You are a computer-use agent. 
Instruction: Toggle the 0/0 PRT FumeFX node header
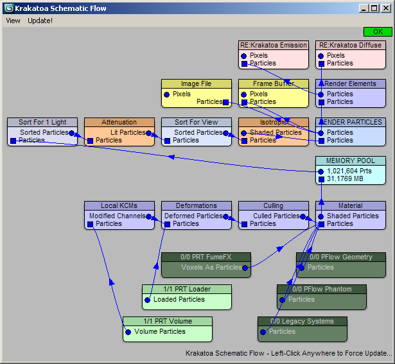(x=206, y=257)
